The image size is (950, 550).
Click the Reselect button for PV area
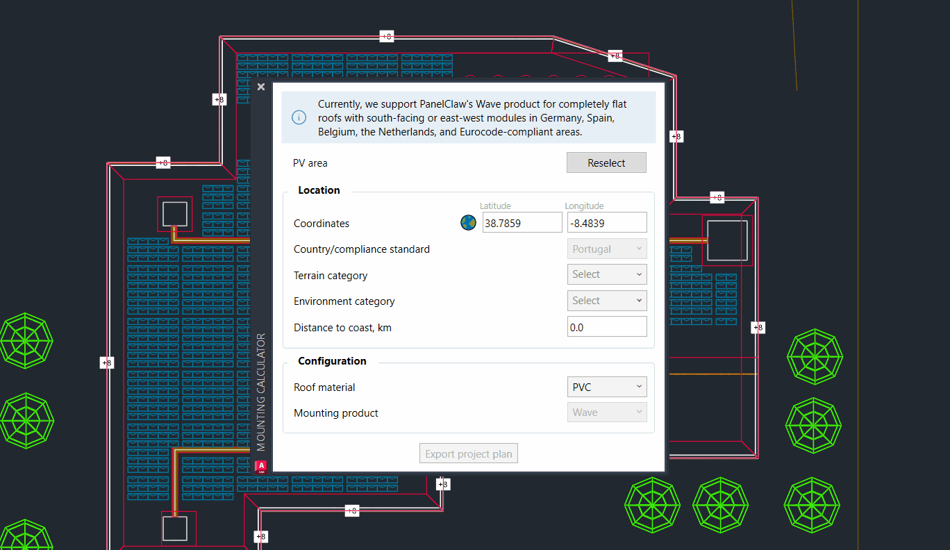606,162
